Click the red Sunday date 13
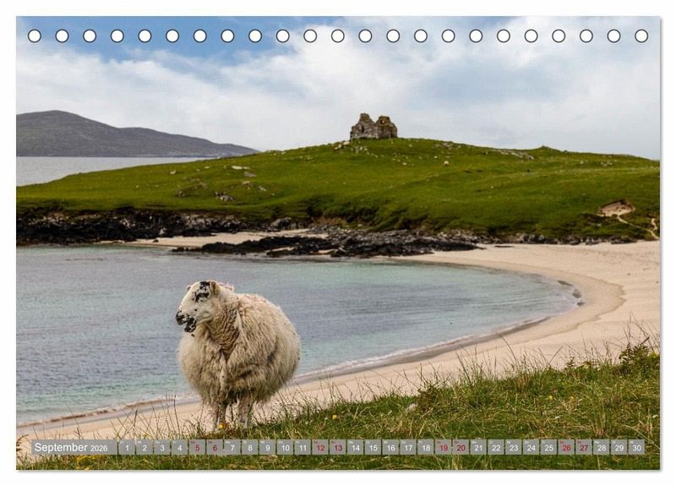The height and width of the screenshot is (486, 676). point(337,447)
